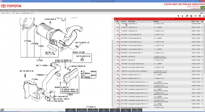The image size is (205, 112).
Task: Select callout 17700A in the diagram
Action: (x=27, y=41)
